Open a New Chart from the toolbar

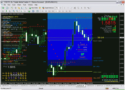click(x=3, y=8)
